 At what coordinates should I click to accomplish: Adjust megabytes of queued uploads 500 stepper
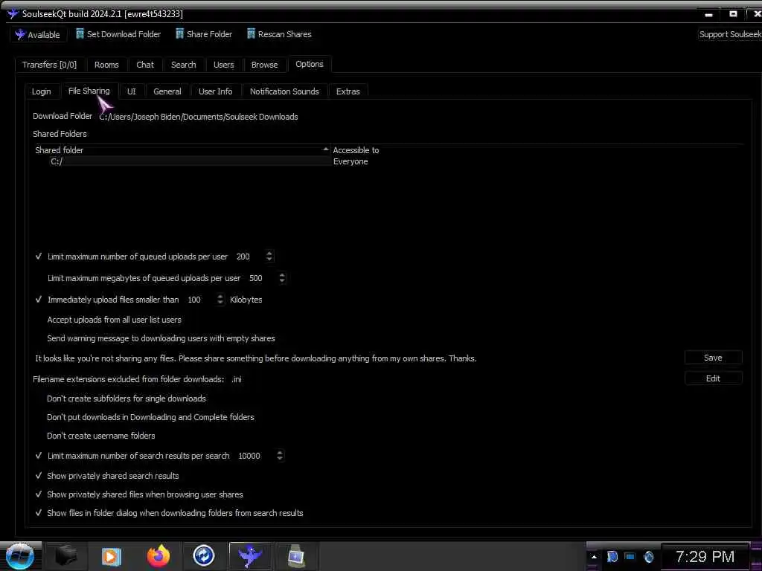(282, 278)
